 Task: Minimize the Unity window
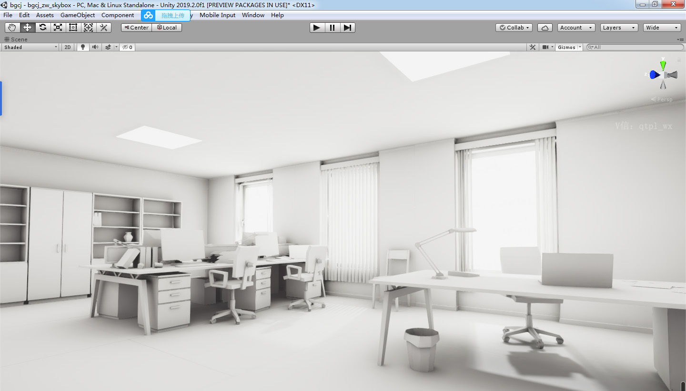[x=642, y=4]
